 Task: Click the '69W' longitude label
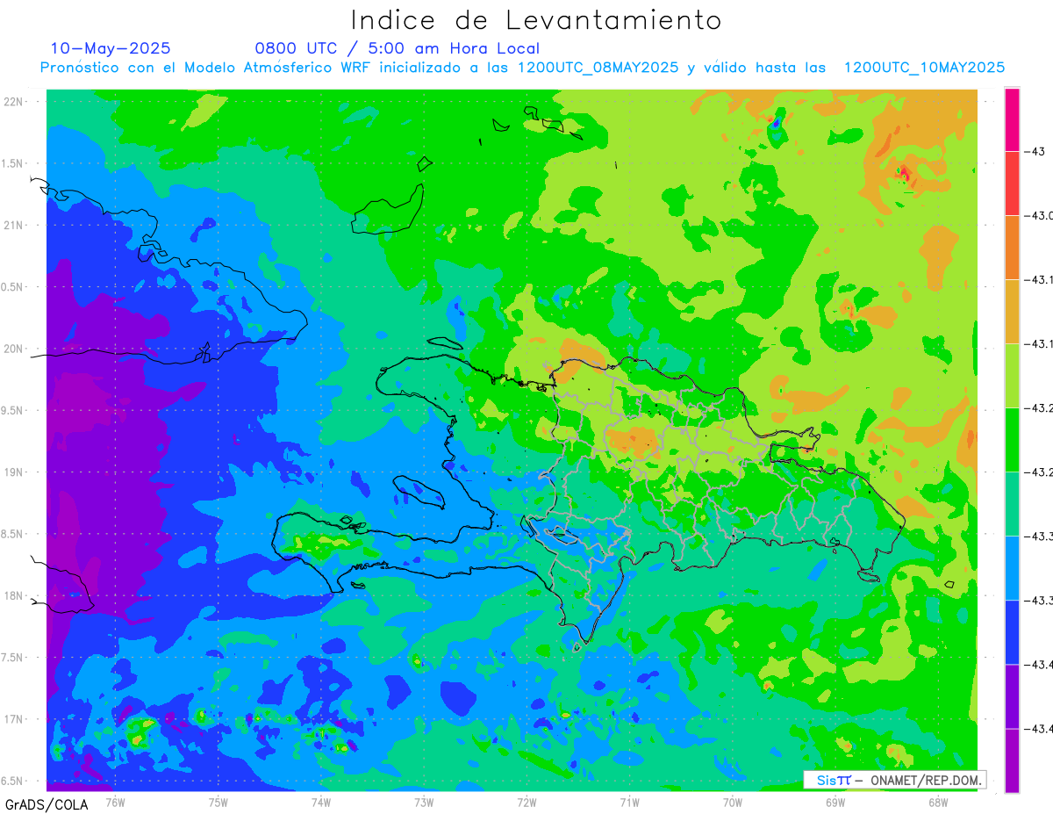tap(835, 802)
